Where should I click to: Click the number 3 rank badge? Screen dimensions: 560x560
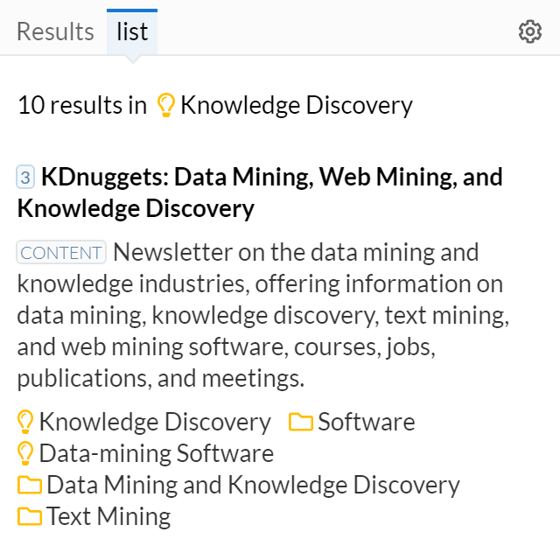coord(25,177)
